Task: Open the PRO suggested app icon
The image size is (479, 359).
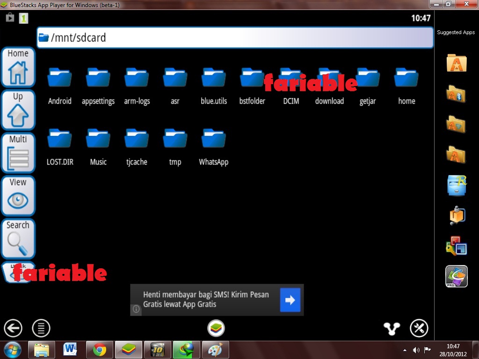Action: [457, 276]
